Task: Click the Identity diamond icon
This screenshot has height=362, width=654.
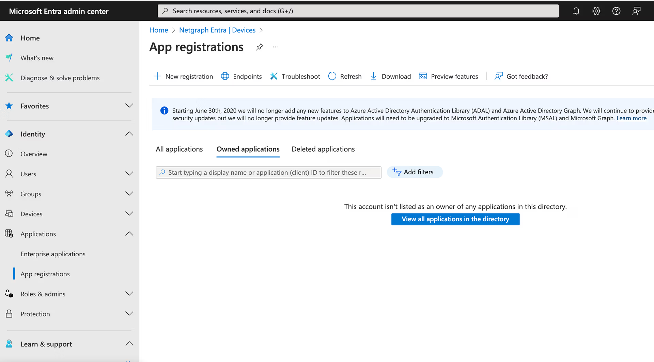Action: [9, 134]
